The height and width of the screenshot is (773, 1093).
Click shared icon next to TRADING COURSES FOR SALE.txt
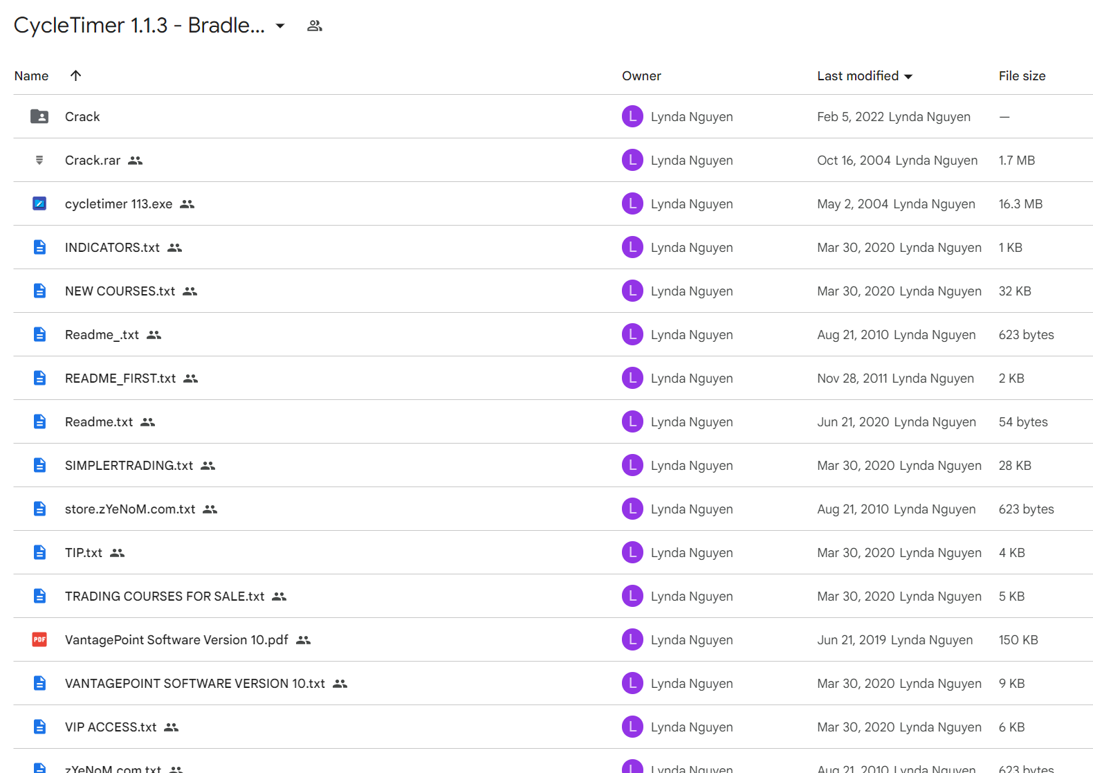click(279, 597)
